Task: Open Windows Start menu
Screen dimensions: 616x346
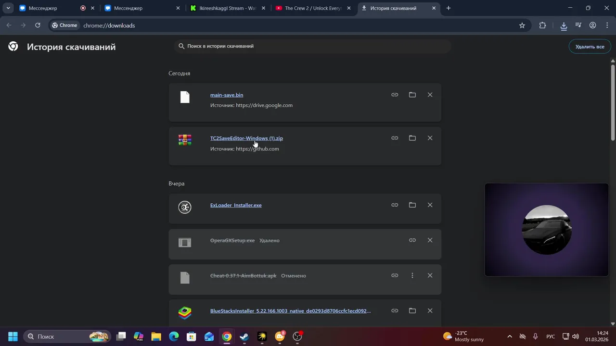Action: 13,336
